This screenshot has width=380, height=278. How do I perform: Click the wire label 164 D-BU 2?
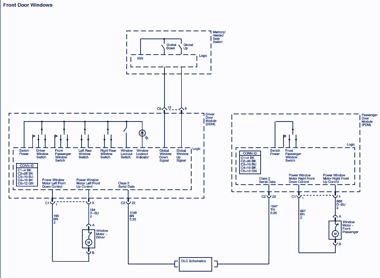point(94,213)
